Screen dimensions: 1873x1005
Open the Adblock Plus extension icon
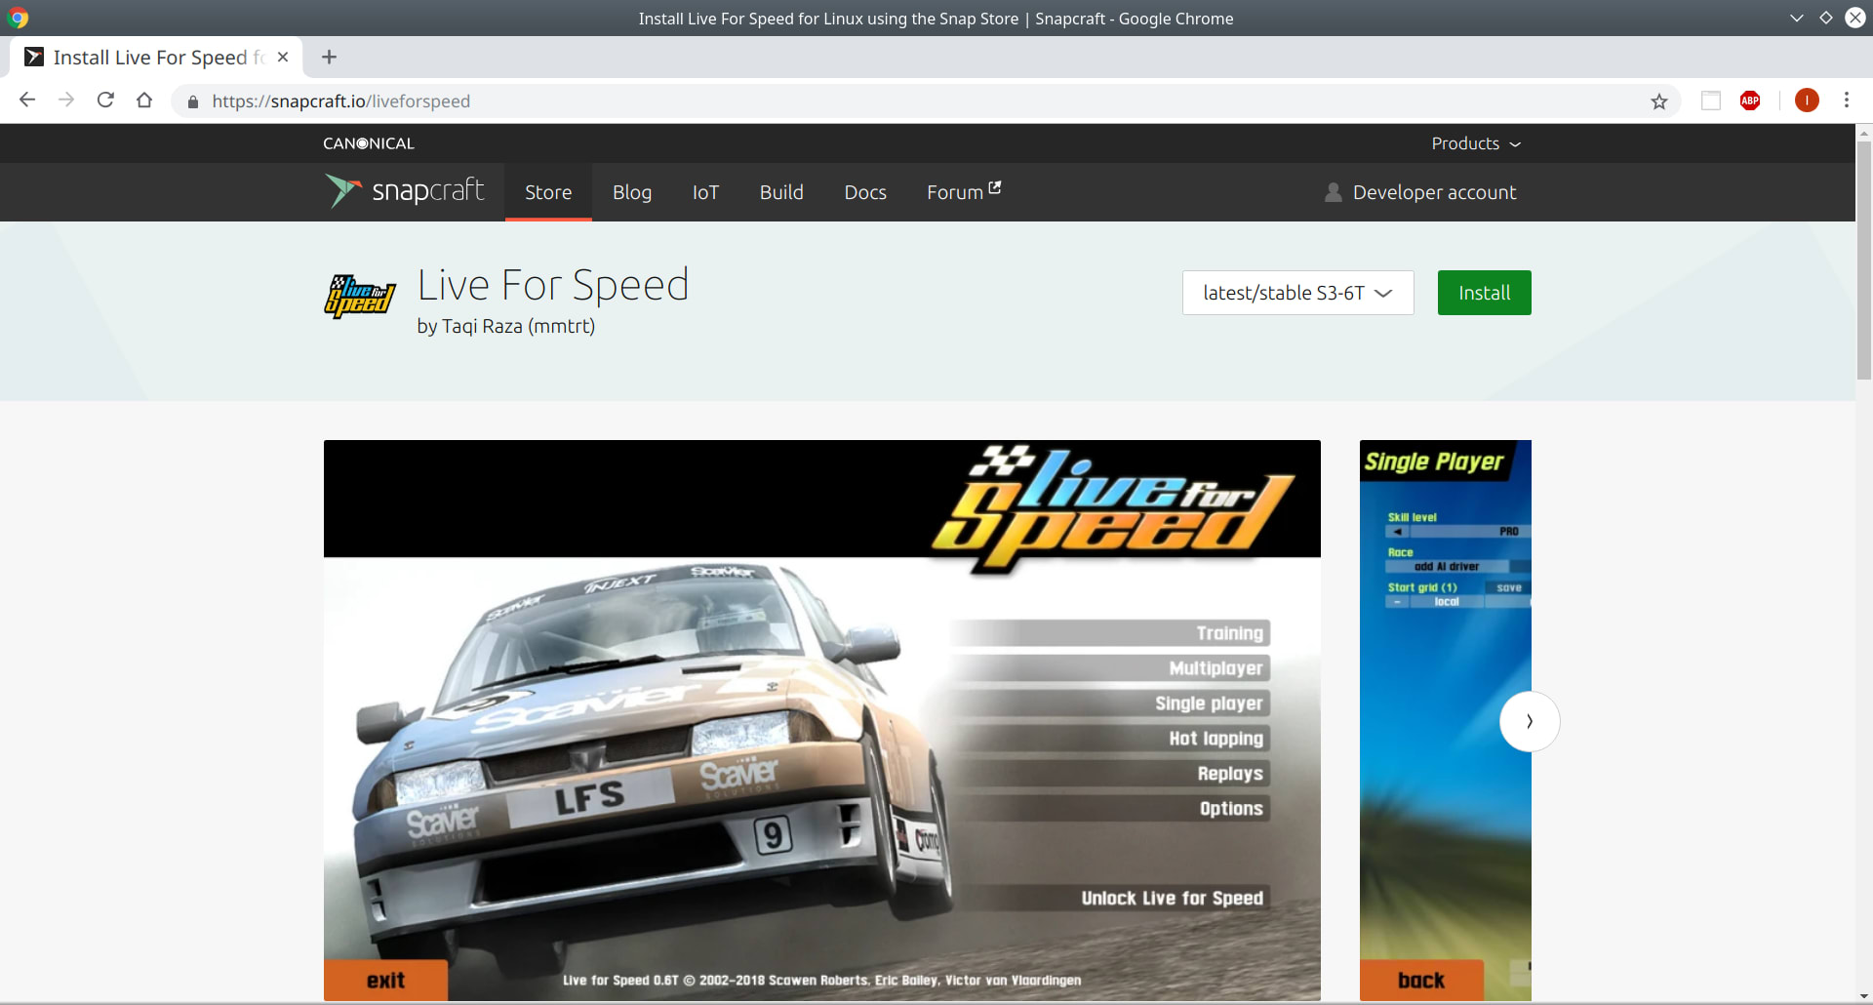(x=1750, y=100)
